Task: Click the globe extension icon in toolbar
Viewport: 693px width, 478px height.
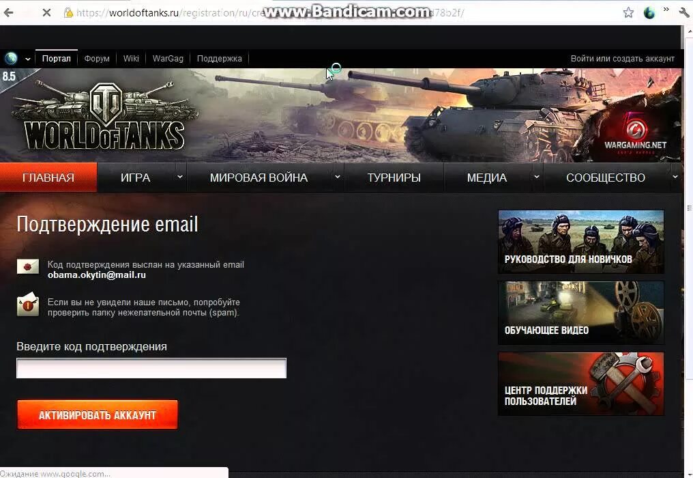Action: 649,13
